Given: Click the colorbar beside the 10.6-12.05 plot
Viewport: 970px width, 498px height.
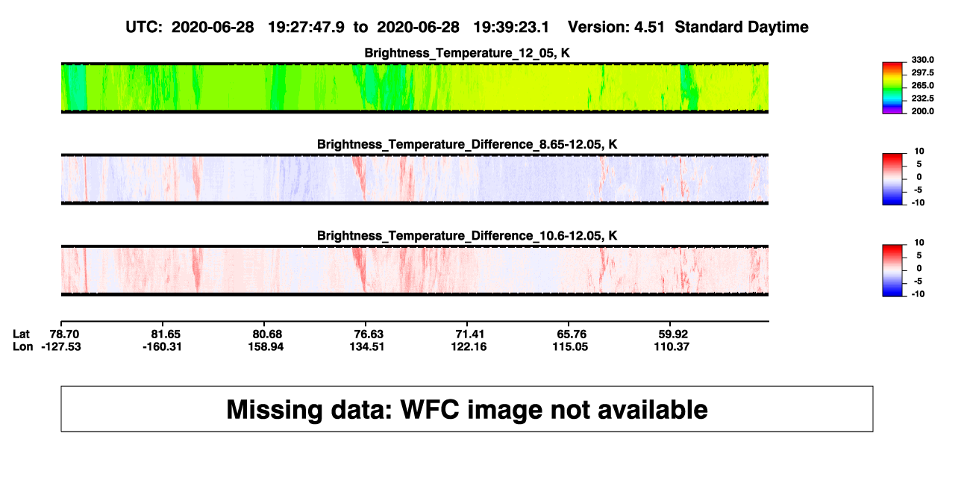Looking at the screenshot, I should point(892,271).
